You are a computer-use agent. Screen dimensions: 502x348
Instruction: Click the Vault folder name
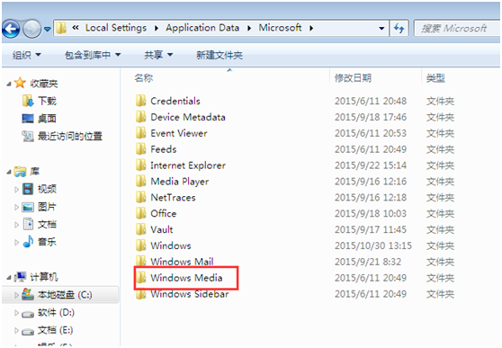point(162,229)
